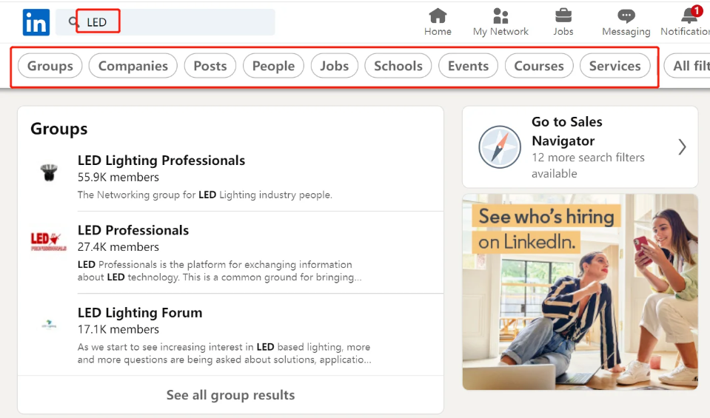Image resolution: width=710 pixels, height=418 pixels.
Task: Open LED Lighting Forum group
Action: (x=140, y=313)
